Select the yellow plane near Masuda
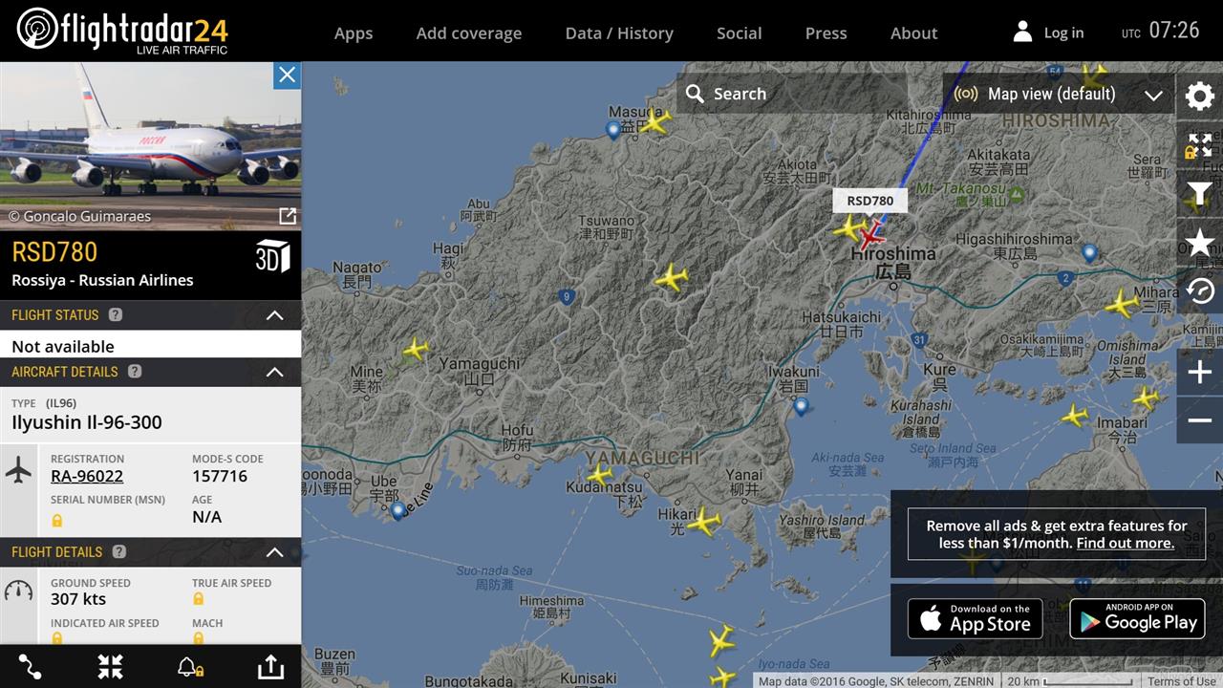This screenshot has width=1223, height=688. [x=655, y=120]
